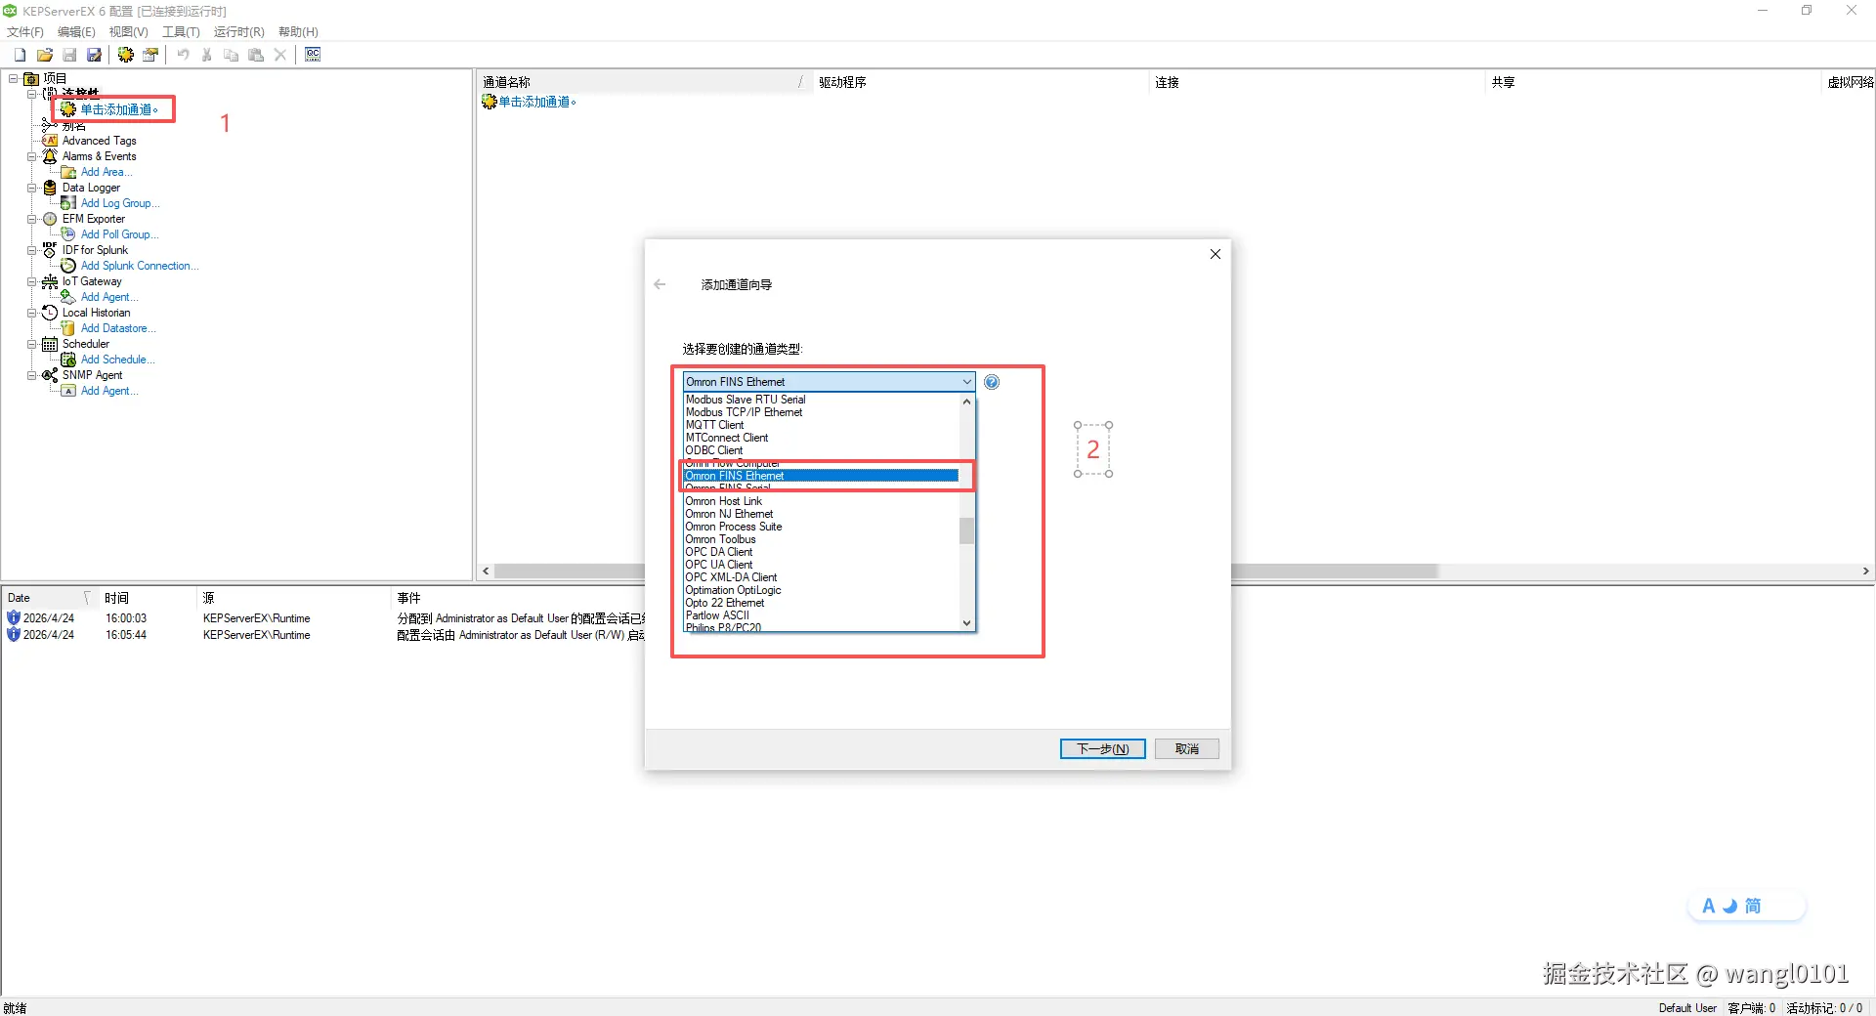Click the 驱动程序 column header
Screen dimensions: 1876x1016
click(x=980, y=82)
